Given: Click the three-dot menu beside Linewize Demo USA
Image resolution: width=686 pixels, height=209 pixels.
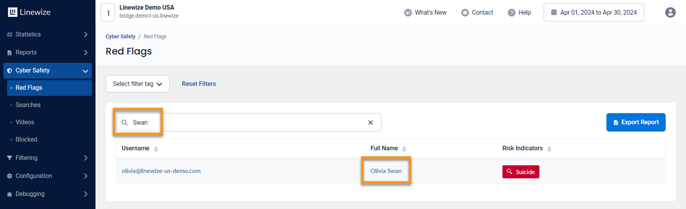Looking at the screenshot, I should [108, 12].
